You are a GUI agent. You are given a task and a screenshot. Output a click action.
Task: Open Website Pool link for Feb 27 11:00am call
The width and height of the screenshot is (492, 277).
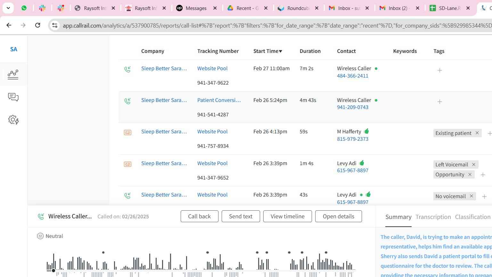(x=212, y=68)
